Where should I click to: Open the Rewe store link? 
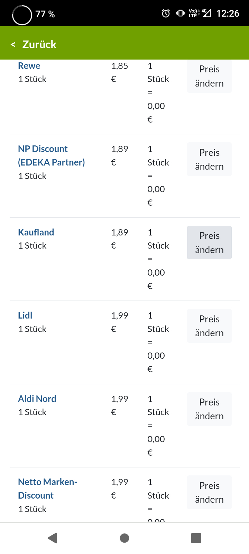[x=29, y=66]
